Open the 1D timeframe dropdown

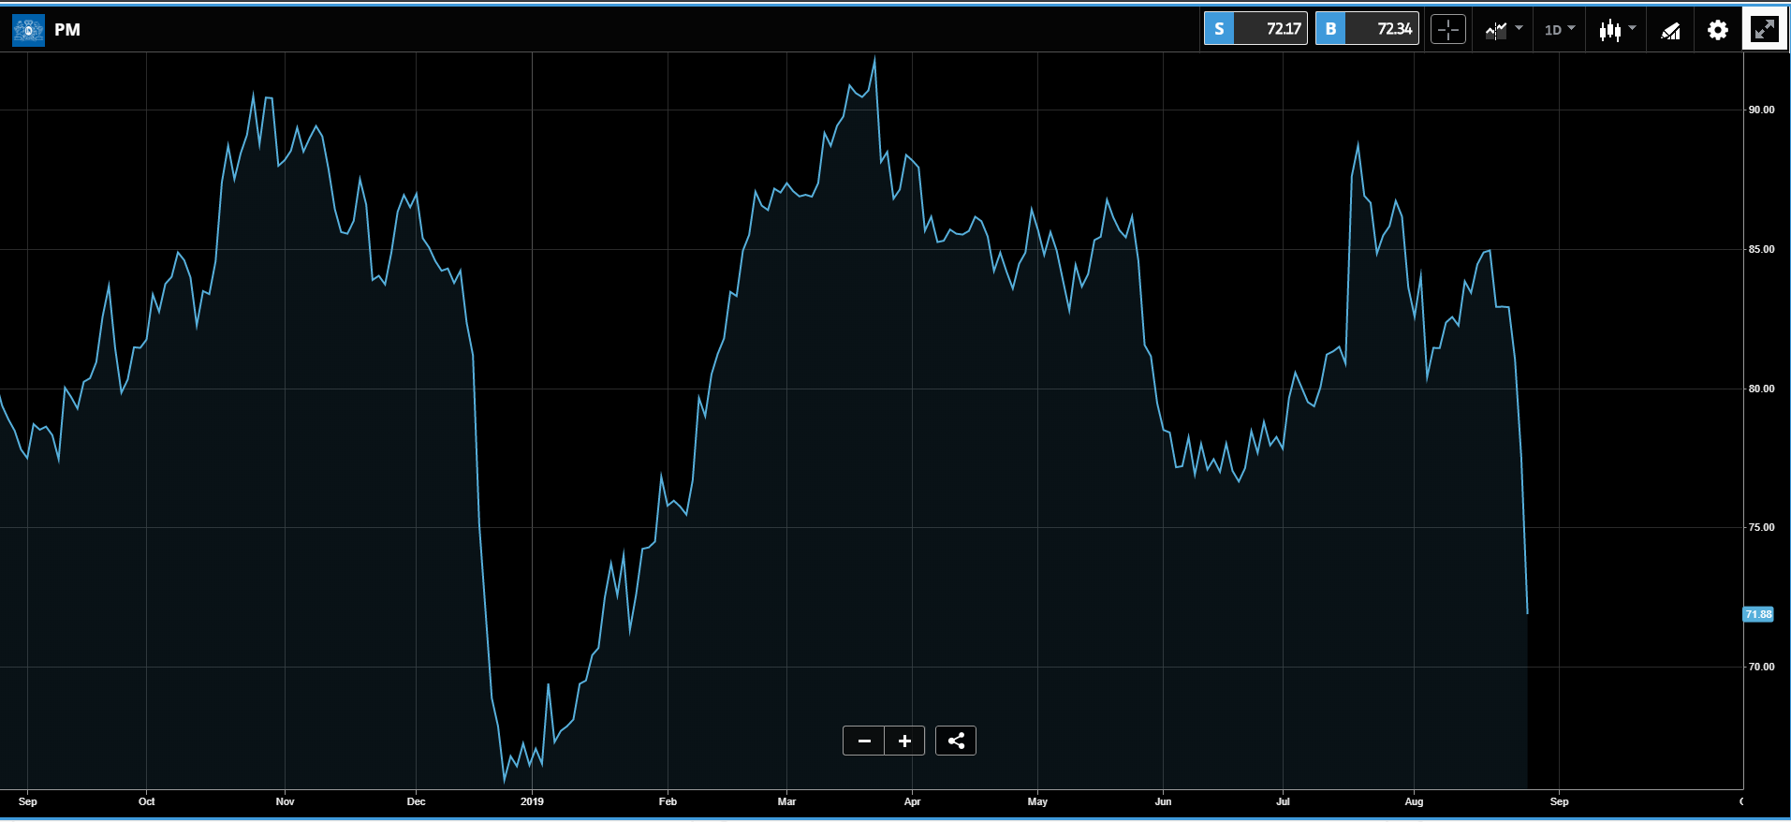pyautogui.click(x=1560, y=30)
